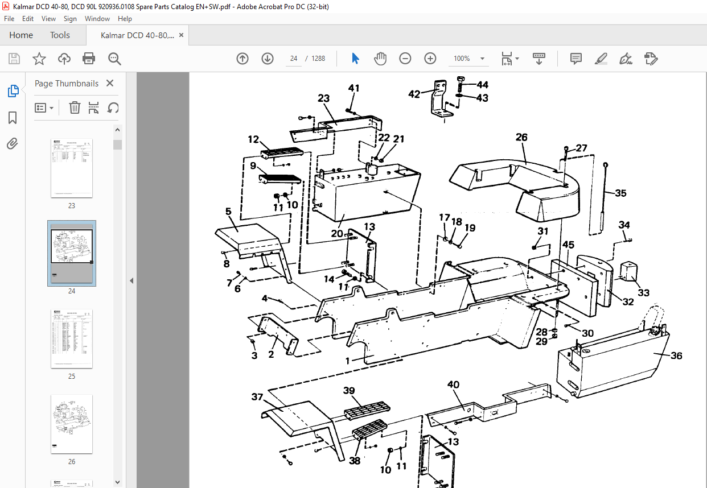Collapse the navigation pane with the arrow handle
This screenshot has width=707, height=488.
click(132, 280)
